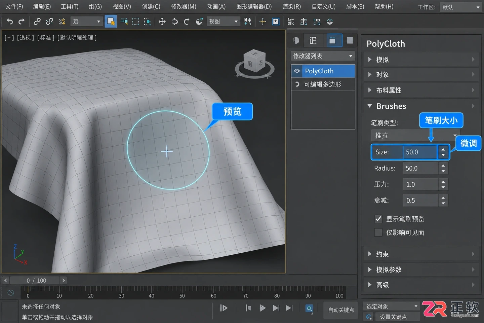Choose the Bind to Space Warp tool
This screenshot has width=484, height=323.
point(62,22)
